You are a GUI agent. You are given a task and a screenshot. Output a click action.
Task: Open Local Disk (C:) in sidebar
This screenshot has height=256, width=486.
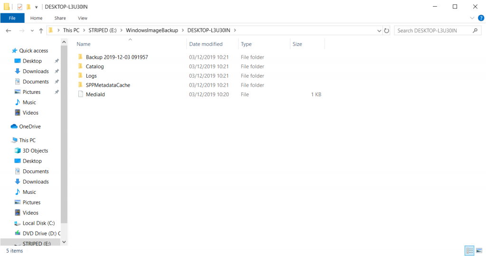pos(38,223)
